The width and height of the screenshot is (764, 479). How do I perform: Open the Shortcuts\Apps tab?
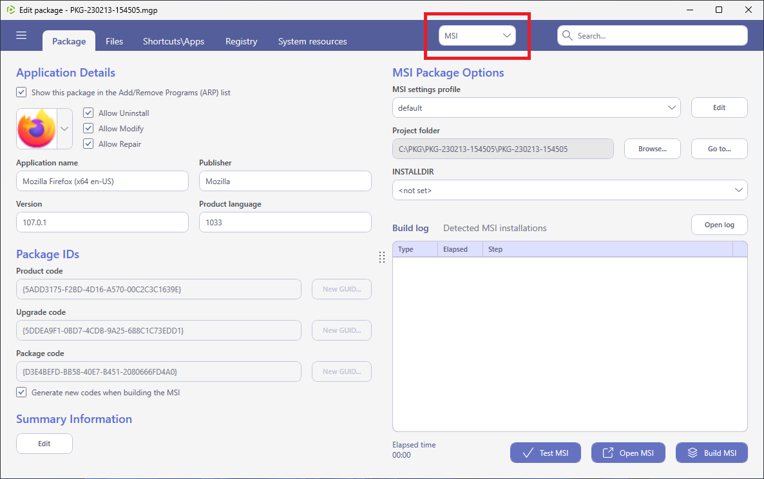173,41
